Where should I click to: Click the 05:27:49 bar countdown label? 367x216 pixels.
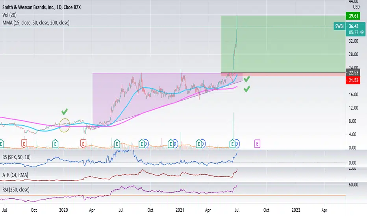coord(356,33)
